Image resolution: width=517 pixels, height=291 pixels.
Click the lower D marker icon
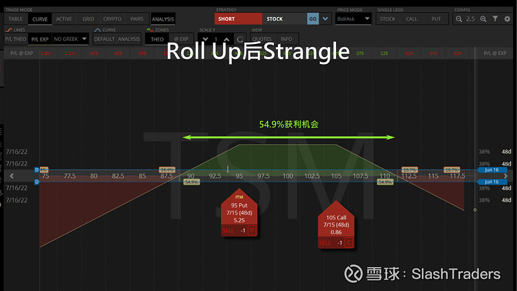point(37,182)
